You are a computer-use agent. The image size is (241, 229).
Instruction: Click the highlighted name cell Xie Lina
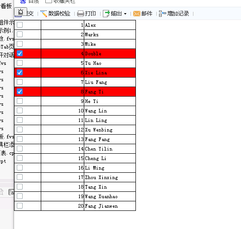[110, 73]
